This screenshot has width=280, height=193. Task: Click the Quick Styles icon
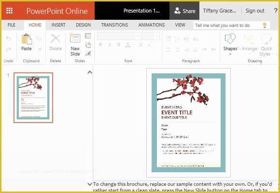pos(267,39)
